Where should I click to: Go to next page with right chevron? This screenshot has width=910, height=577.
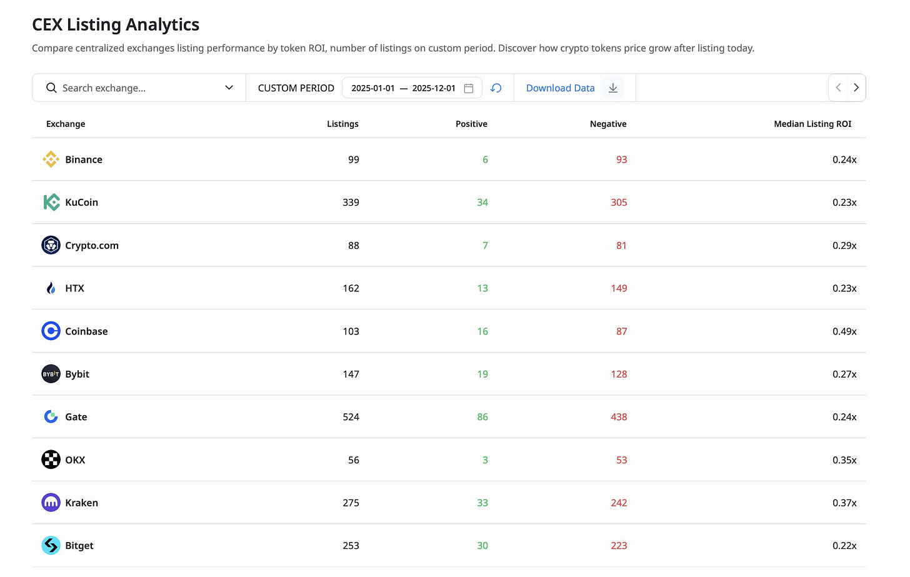(x=856, y=88)
